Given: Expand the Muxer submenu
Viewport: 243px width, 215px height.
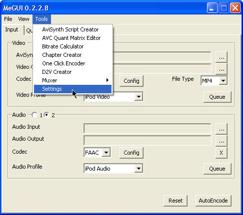Looking at the screenshot, I should tap(72, 80).
